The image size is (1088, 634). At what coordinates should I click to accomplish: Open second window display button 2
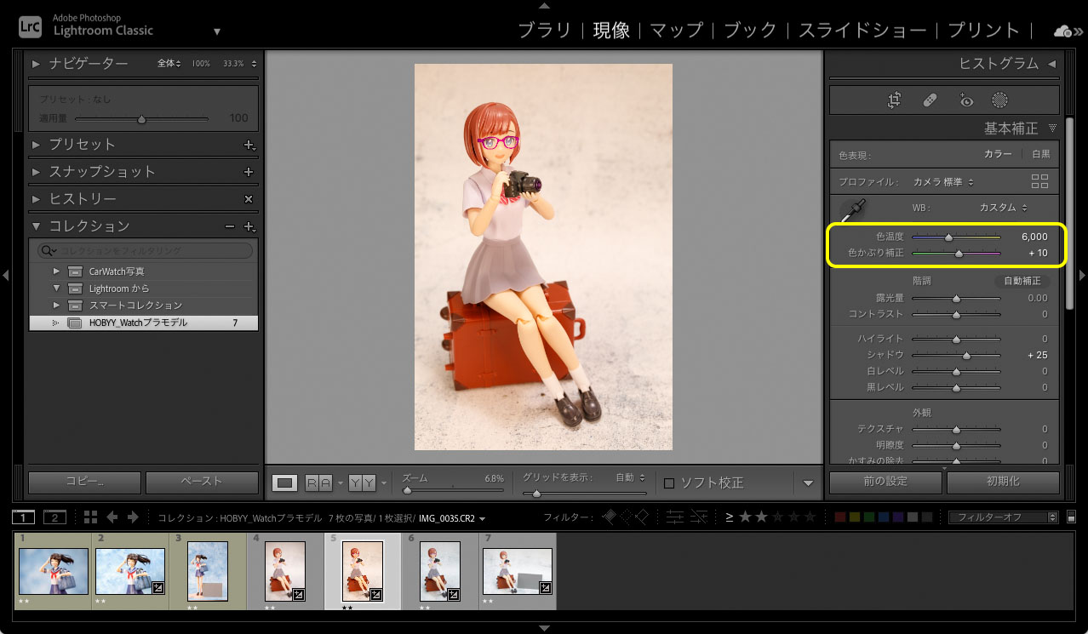(x=54, y=517)
